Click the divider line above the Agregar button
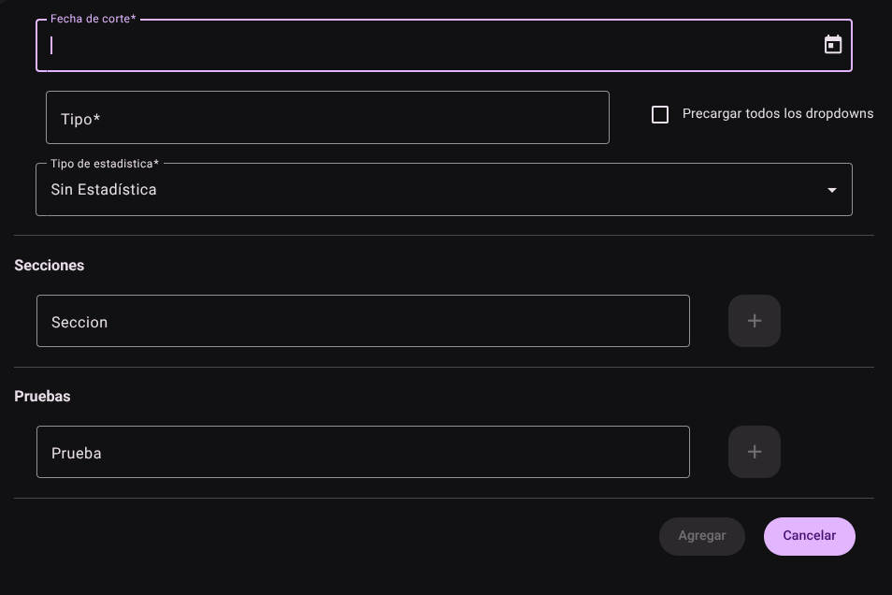892x595 pixels. [x=444, y=499]
